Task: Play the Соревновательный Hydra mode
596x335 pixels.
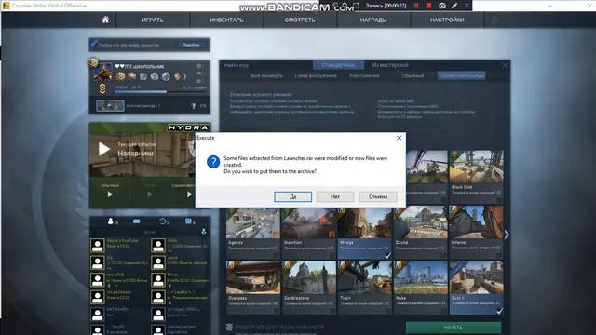Action: [189, 194]
